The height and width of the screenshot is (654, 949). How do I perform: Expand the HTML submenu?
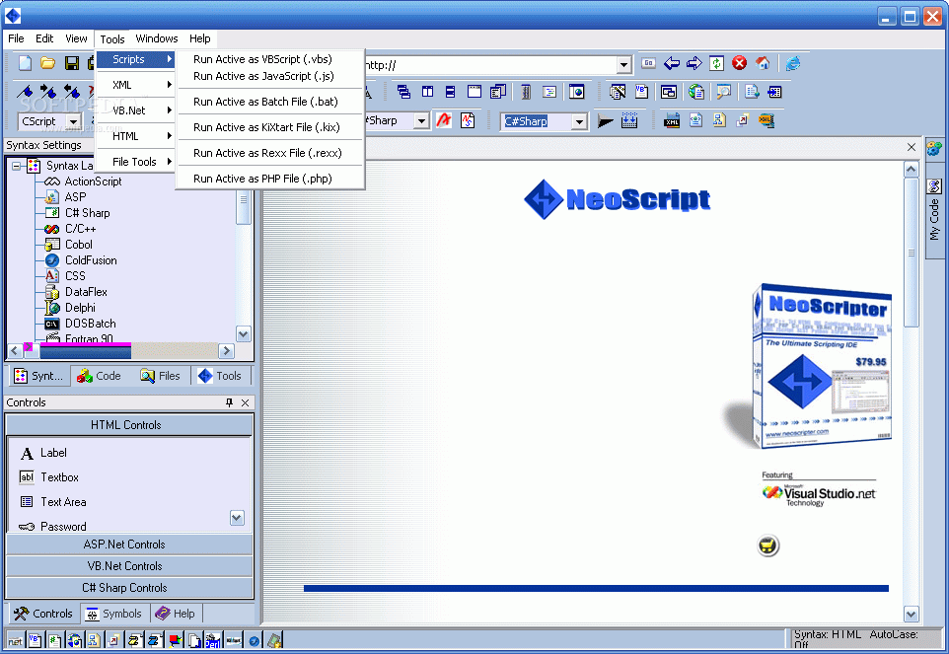[135, 136]
